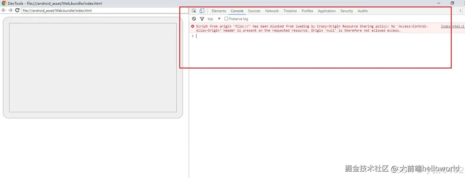
Task: Enable the Preserve log checkbox
Action: click(x=226, y=19)
